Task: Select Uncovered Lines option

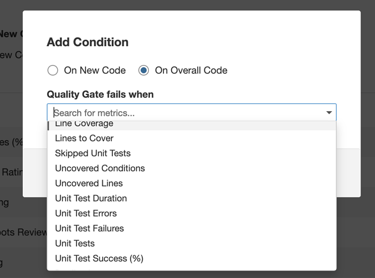Action: 89,183
